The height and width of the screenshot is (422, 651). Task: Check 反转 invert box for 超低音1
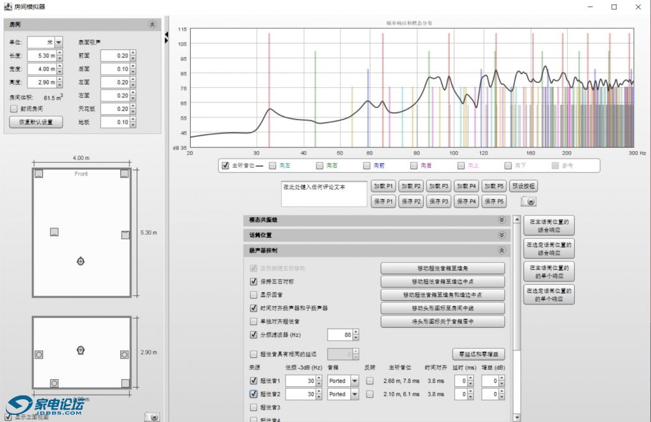(370, 380)
